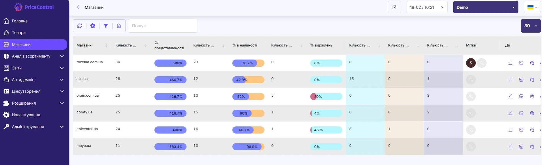This screenshot has width=542, height=165.
Task: Expand the Адміністрування sidebar section
Action: click(x=34, y=127)
